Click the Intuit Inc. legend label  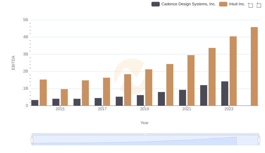pos(237,4)
